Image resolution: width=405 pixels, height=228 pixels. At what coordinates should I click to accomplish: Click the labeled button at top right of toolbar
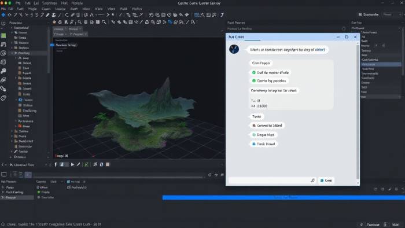coord(369,14)
